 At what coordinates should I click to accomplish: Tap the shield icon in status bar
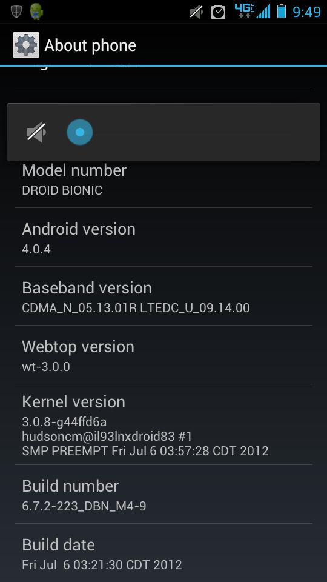16,12
